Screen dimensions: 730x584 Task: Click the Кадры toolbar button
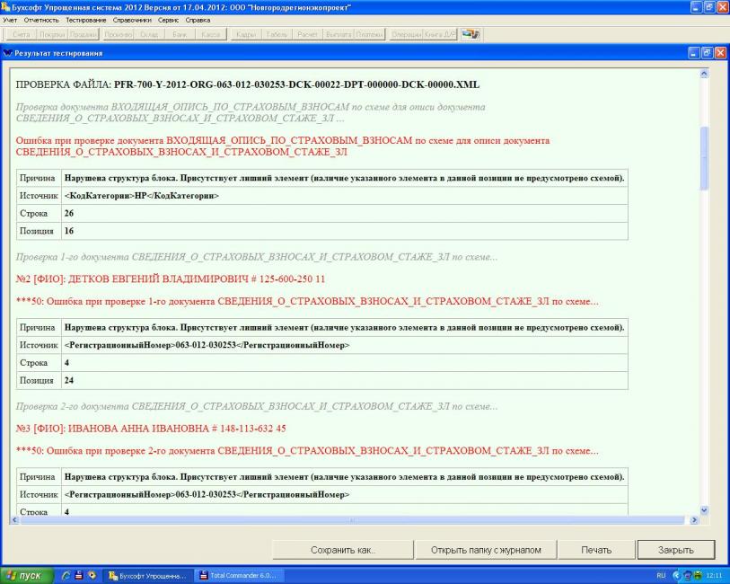pos(245,34)
